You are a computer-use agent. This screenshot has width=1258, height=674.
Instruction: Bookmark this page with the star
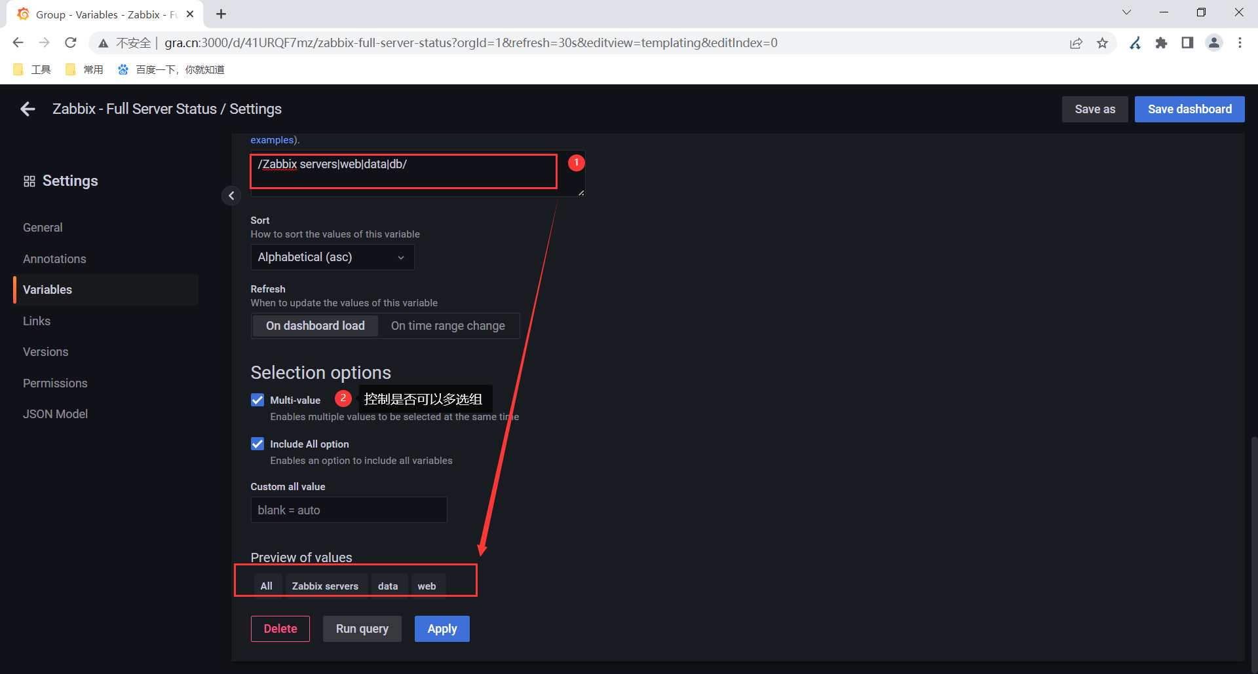coord(1103,43)
